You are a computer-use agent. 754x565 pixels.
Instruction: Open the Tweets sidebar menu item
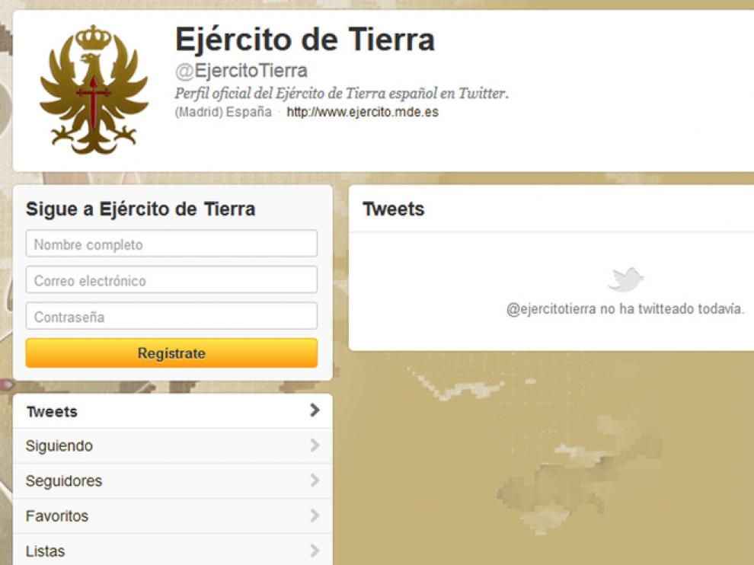tap(173, 411)
